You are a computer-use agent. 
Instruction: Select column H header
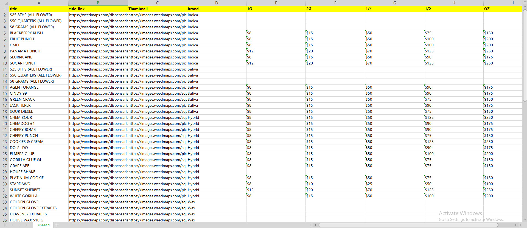click(x=454, y=3)
